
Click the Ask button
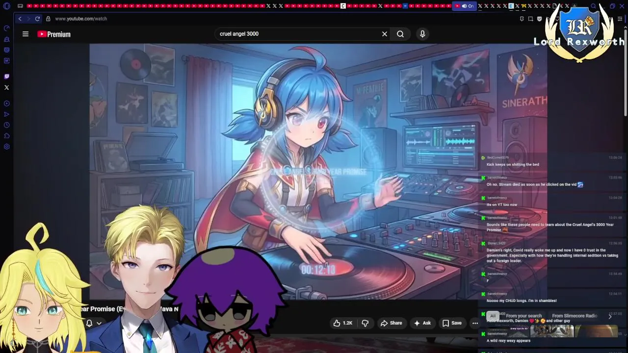tap(422, 323)
